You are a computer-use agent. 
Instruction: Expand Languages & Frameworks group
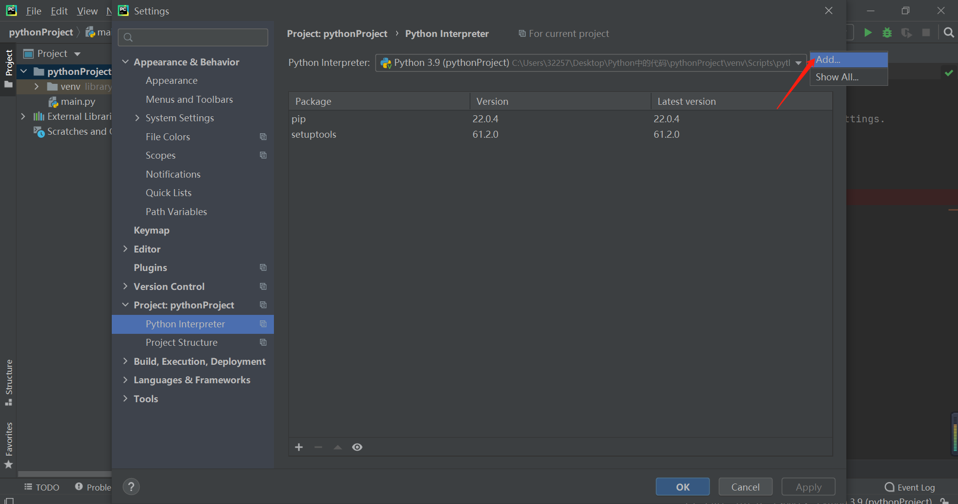pyautogui.click(x=125, y=380)
